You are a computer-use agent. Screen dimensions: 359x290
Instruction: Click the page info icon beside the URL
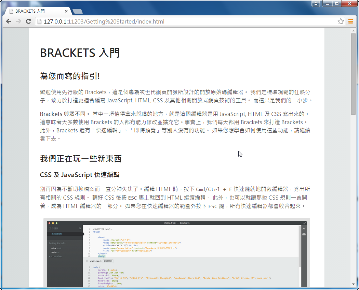(39, 21)
